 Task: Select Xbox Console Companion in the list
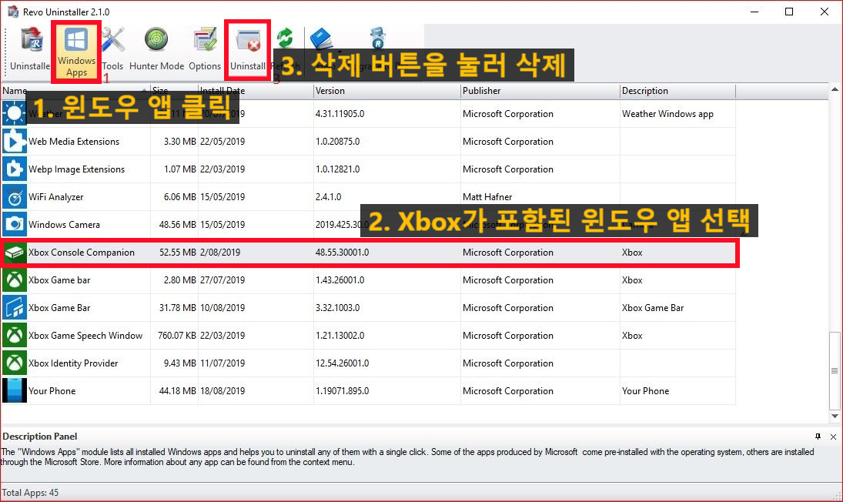point(81,252)
